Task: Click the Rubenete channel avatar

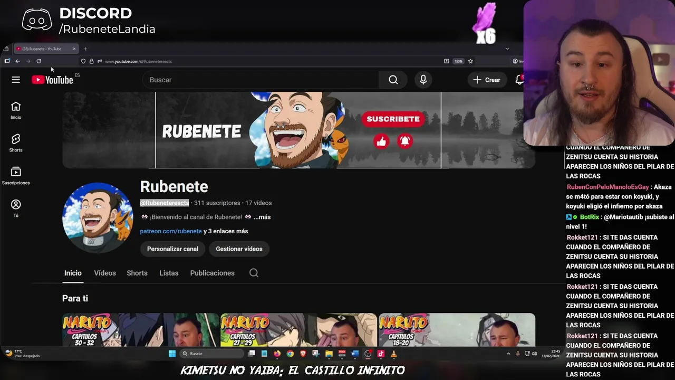Action: click(98, 217)
